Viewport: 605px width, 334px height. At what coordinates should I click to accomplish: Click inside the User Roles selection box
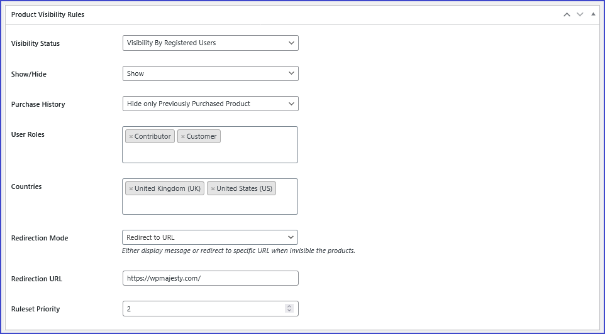coord(210,144)
